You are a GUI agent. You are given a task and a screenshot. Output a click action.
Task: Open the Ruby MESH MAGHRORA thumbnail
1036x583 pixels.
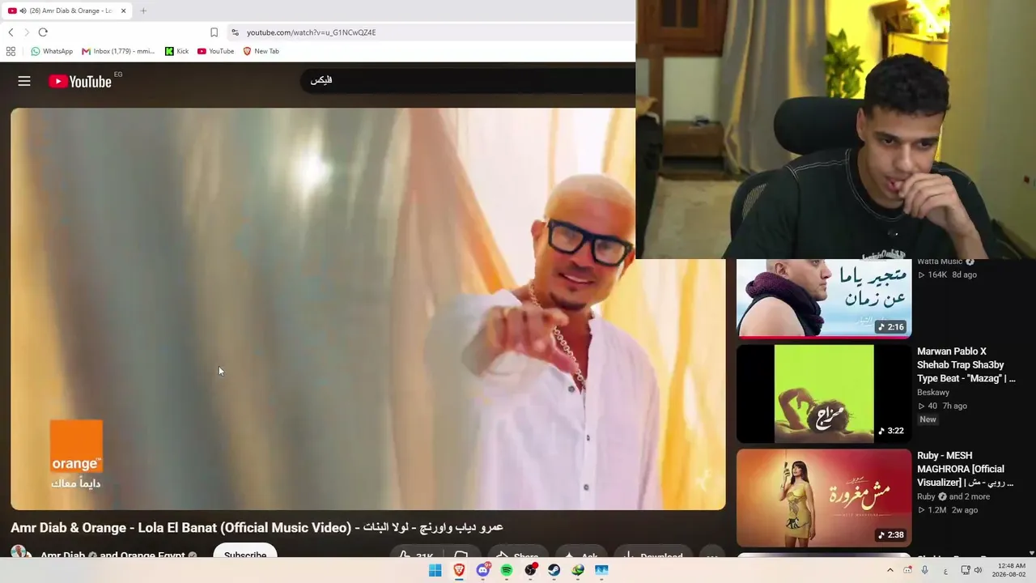pyautogui.click(x=824, y=498)
